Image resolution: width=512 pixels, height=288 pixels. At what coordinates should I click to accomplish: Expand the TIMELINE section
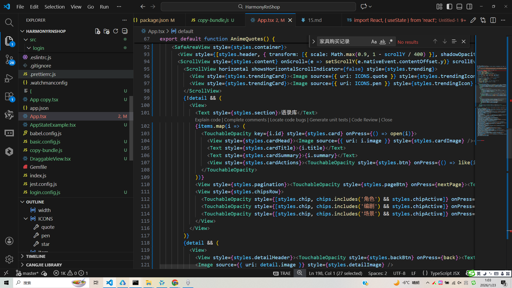[x=35, y=256]
